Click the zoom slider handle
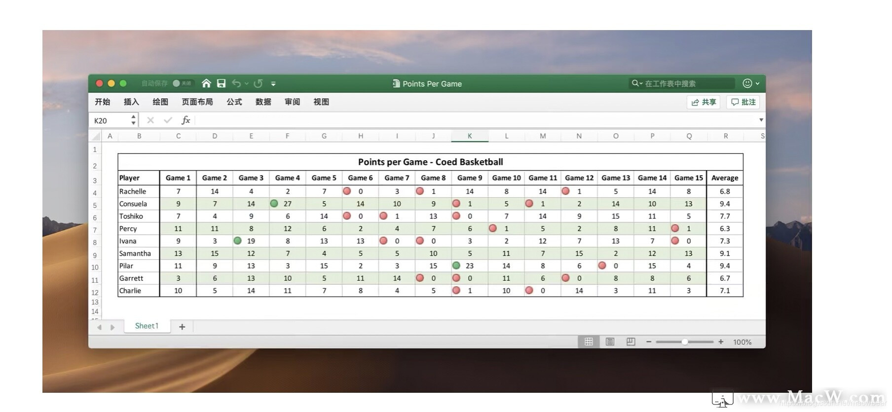This screenshot has height=412, width=892. click(x=685, y=342)
